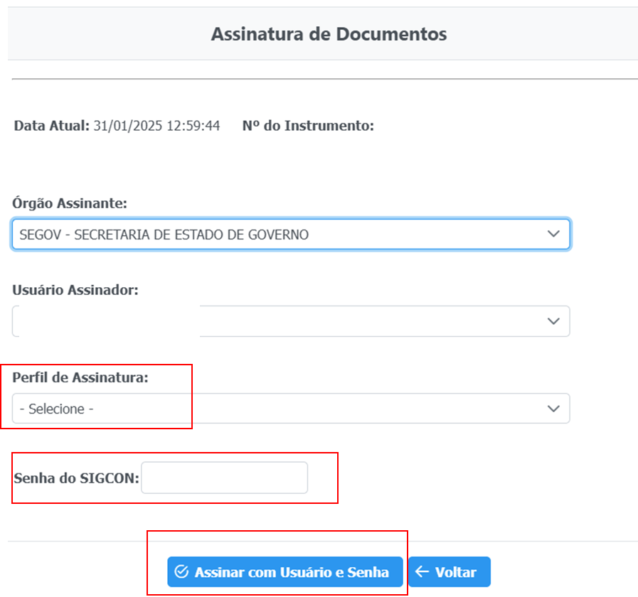
Task: Click the checkmark icon on the Assinar button
Action: tap(181, 571)
